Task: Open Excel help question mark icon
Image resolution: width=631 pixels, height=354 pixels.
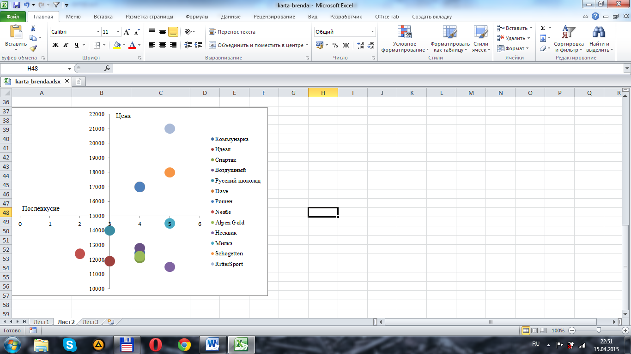Action: click(x=595, y=16)
